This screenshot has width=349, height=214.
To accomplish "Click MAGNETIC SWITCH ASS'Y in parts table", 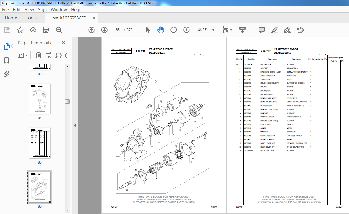I will 271,72.
